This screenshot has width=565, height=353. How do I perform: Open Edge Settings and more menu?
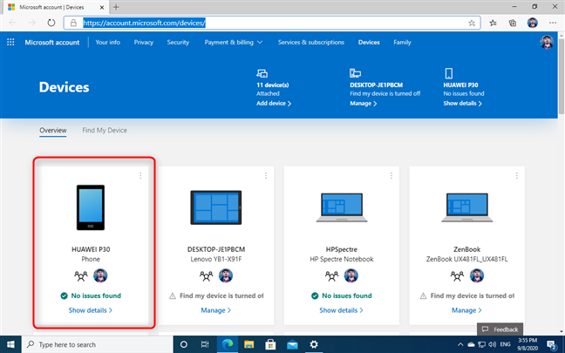(x=553, y=23)
